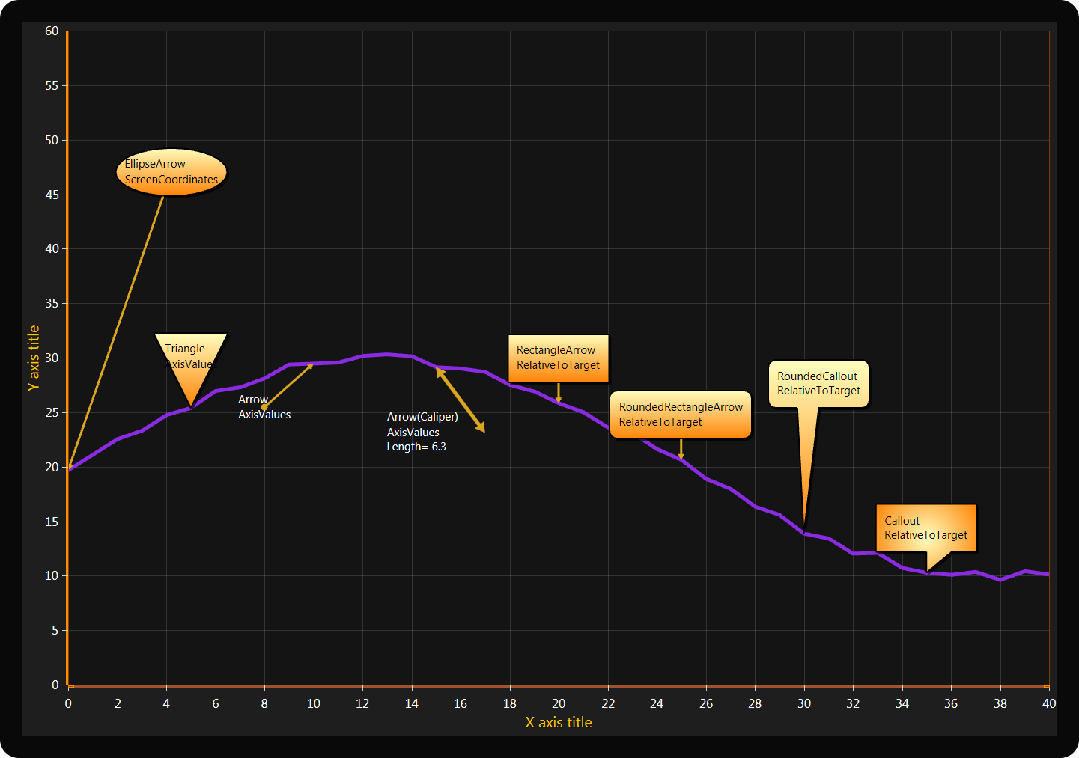The image size is (1079, 758).
Task: Click the Y axis title
Action: click(33, 358)
